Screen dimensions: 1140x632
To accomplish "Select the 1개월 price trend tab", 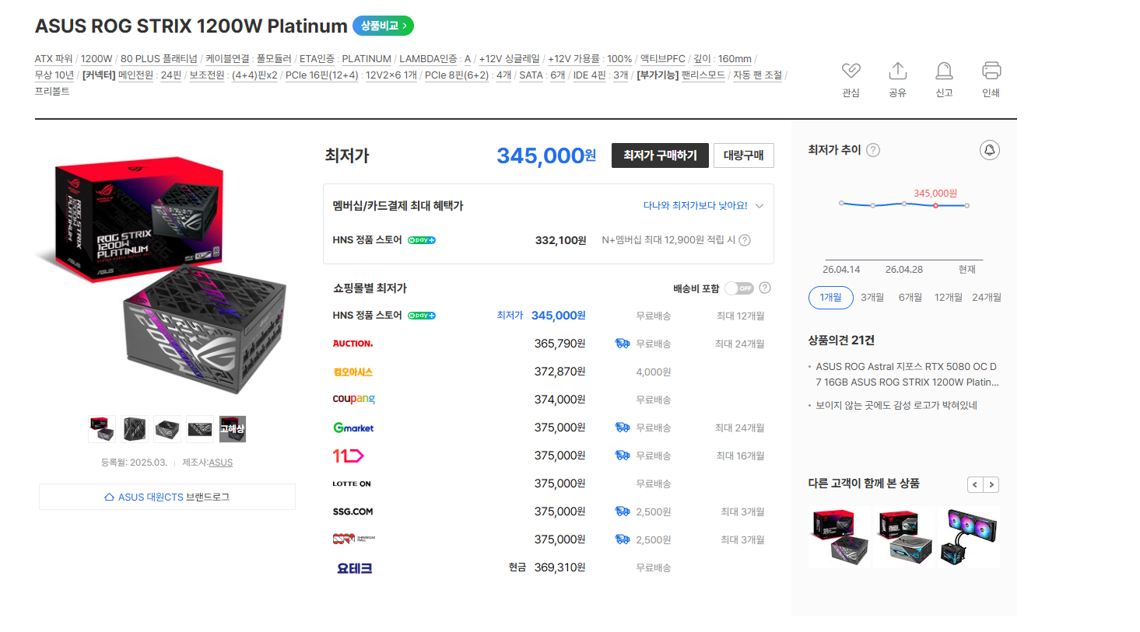I will tap(831, 298).
